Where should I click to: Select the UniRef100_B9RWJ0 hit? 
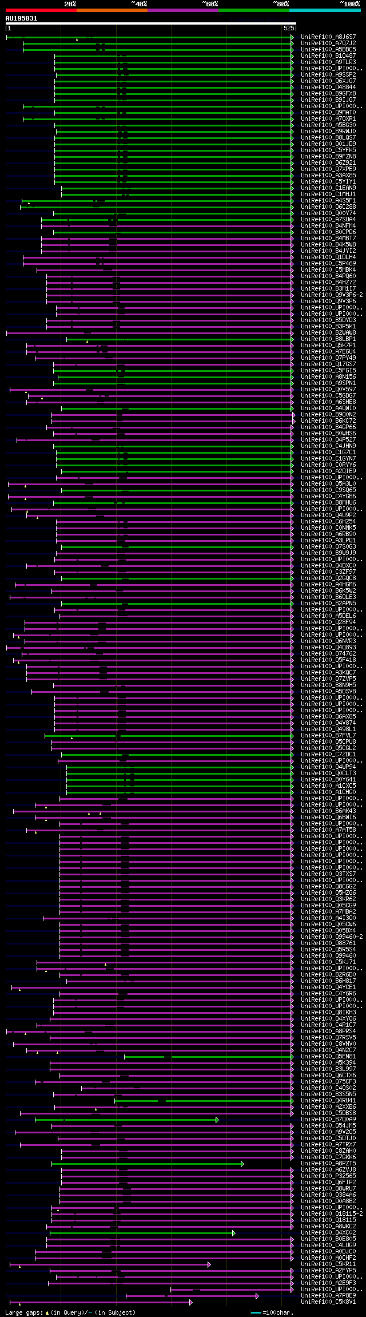pyautogui.click(x=328, y=132)
